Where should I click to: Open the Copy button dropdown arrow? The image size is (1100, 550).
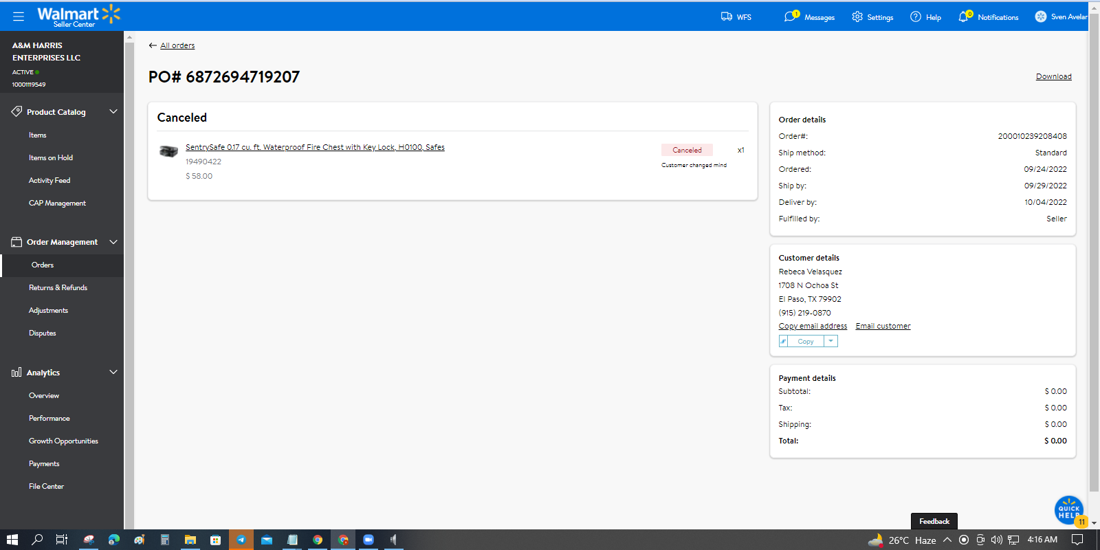830,341
